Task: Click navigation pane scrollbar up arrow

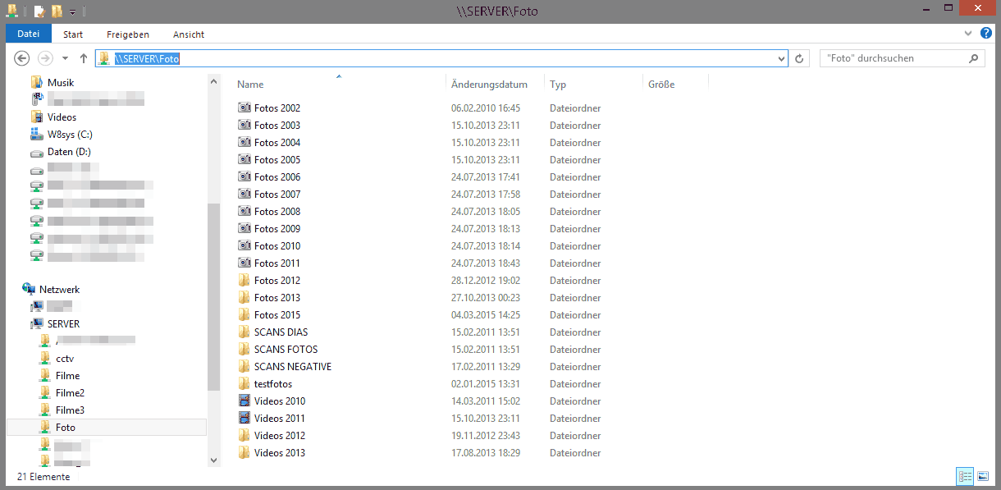Action: (214, 82)
